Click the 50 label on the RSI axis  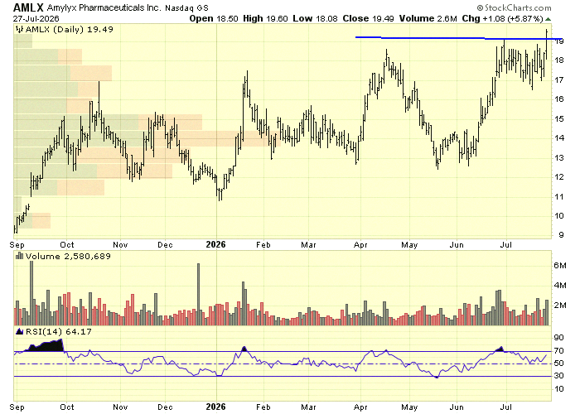click(x=559, y=363)
